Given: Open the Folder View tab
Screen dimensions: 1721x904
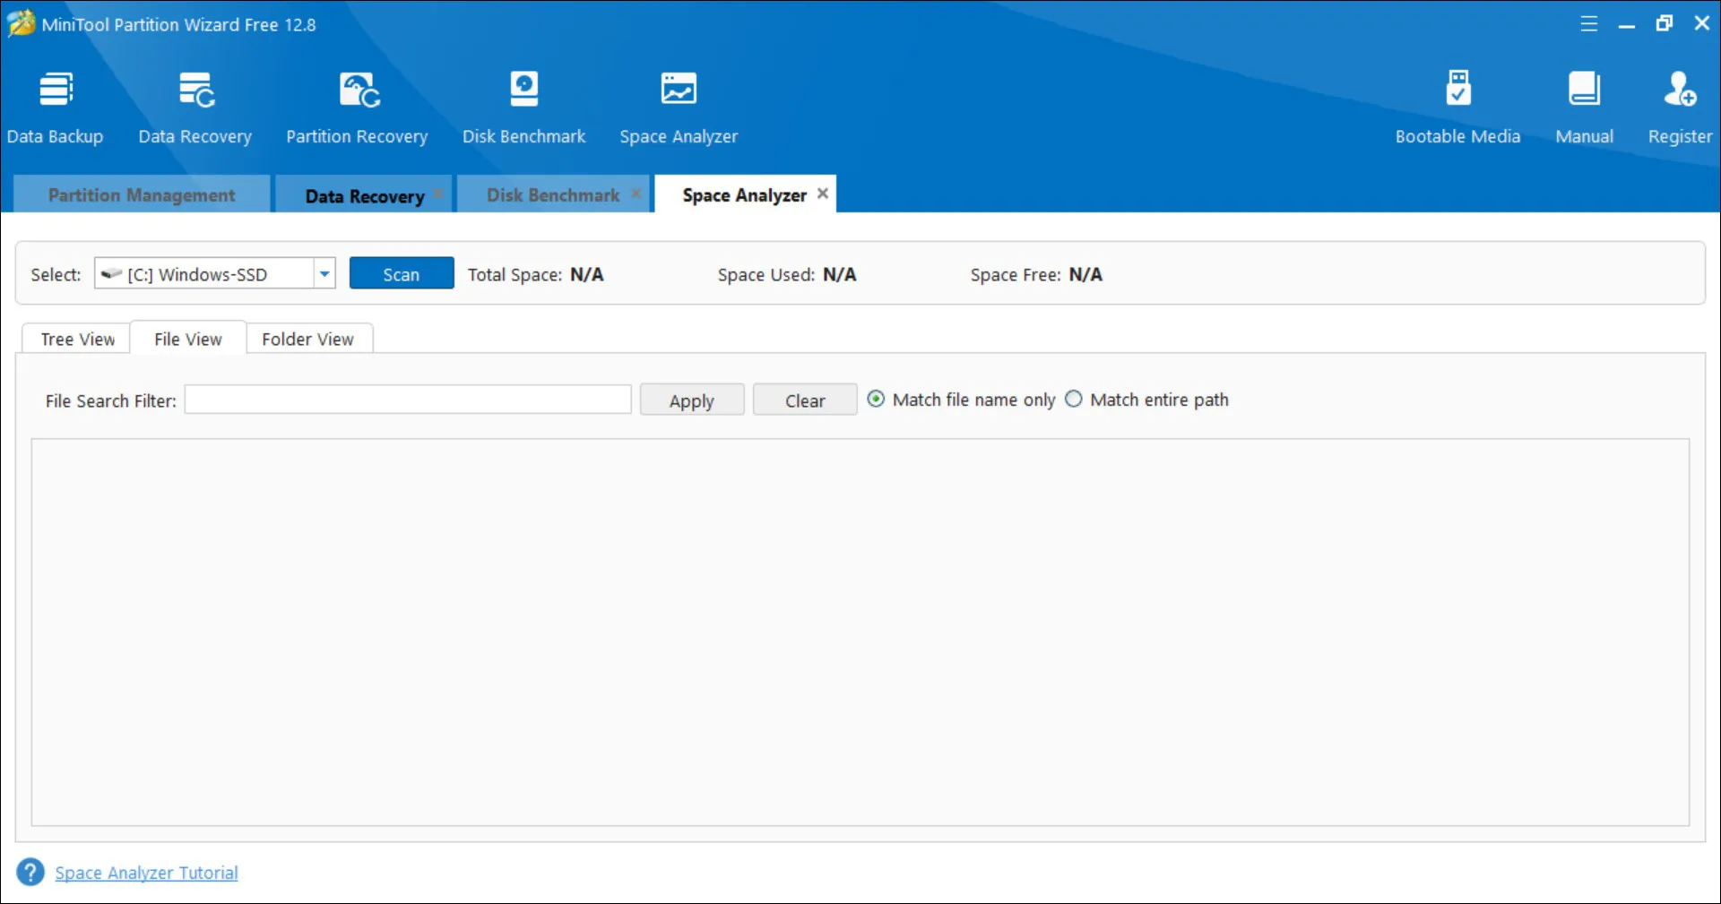Looking at the screenshot, I should (x=307, y=340).
